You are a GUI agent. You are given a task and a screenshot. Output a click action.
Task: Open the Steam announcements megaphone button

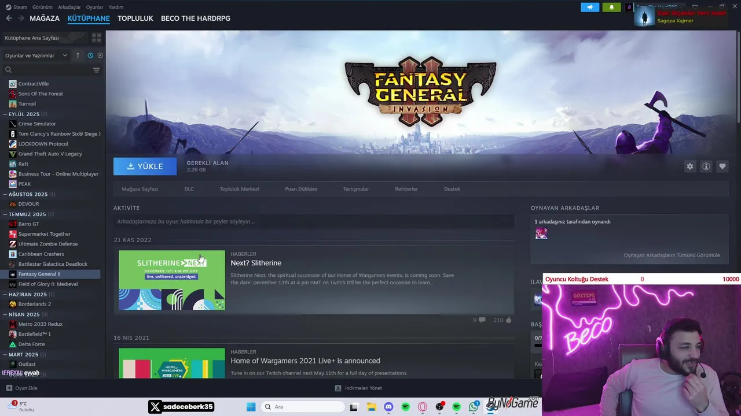click(x=590, y=7)
